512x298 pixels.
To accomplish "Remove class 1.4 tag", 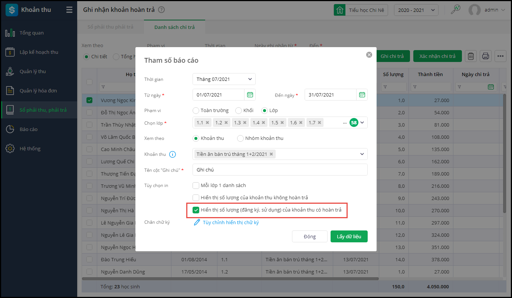I will pyautogui.click(x=263, y=122).
